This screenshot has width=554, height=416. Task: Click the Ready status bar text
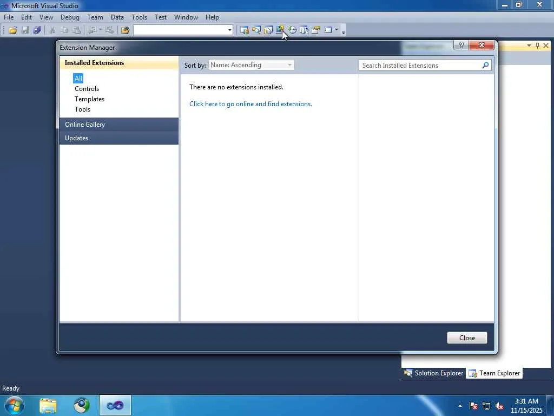[11, 388]
